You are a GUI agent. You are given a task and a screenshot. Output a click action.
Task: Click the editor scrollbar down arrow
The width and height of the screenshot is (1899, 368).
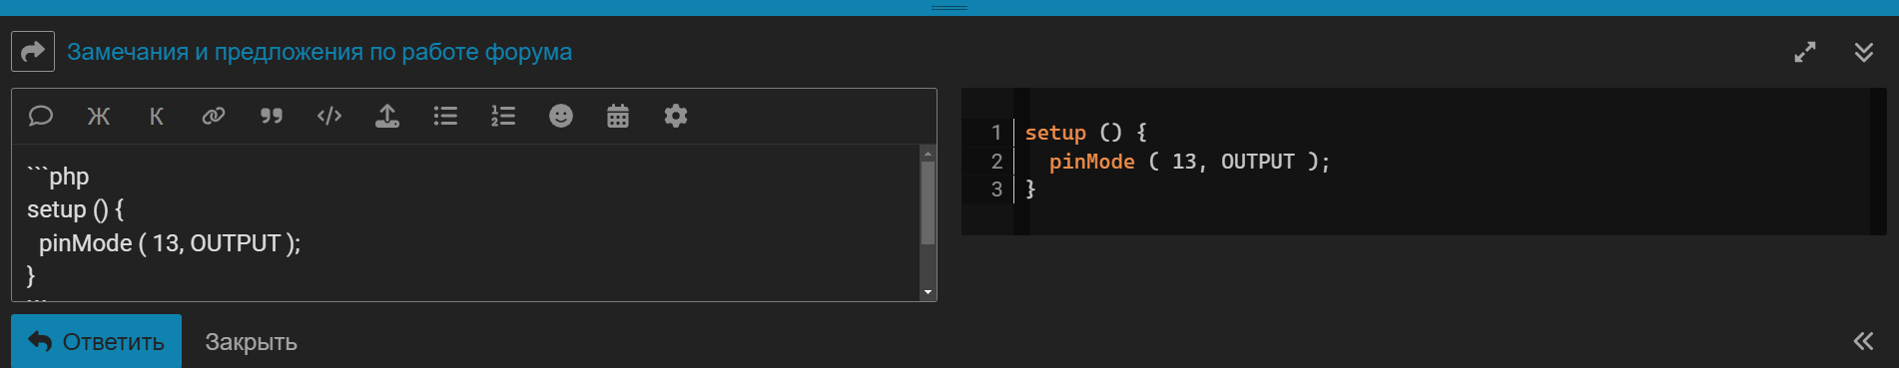[x=928, y=292]
